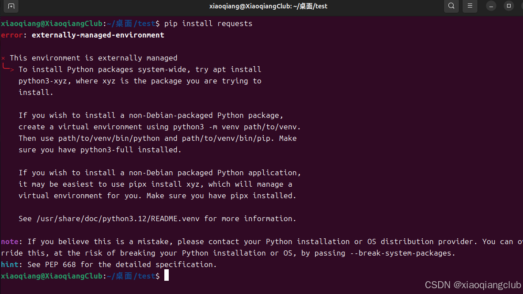Click the minimize window icon
This screenshot has height=294, width=523.
[x=491, y=6]
